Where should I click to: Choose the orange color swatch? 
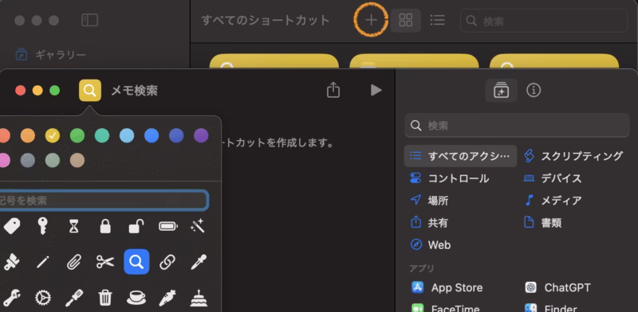28,135
